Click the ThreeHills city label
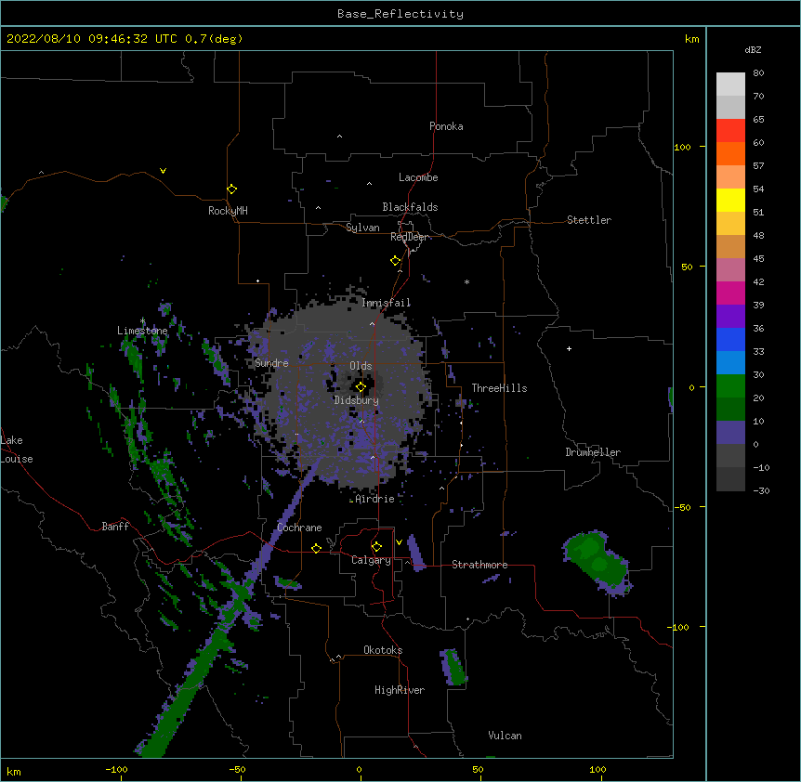Screen dimensions: 801x782 click(499, 388)
